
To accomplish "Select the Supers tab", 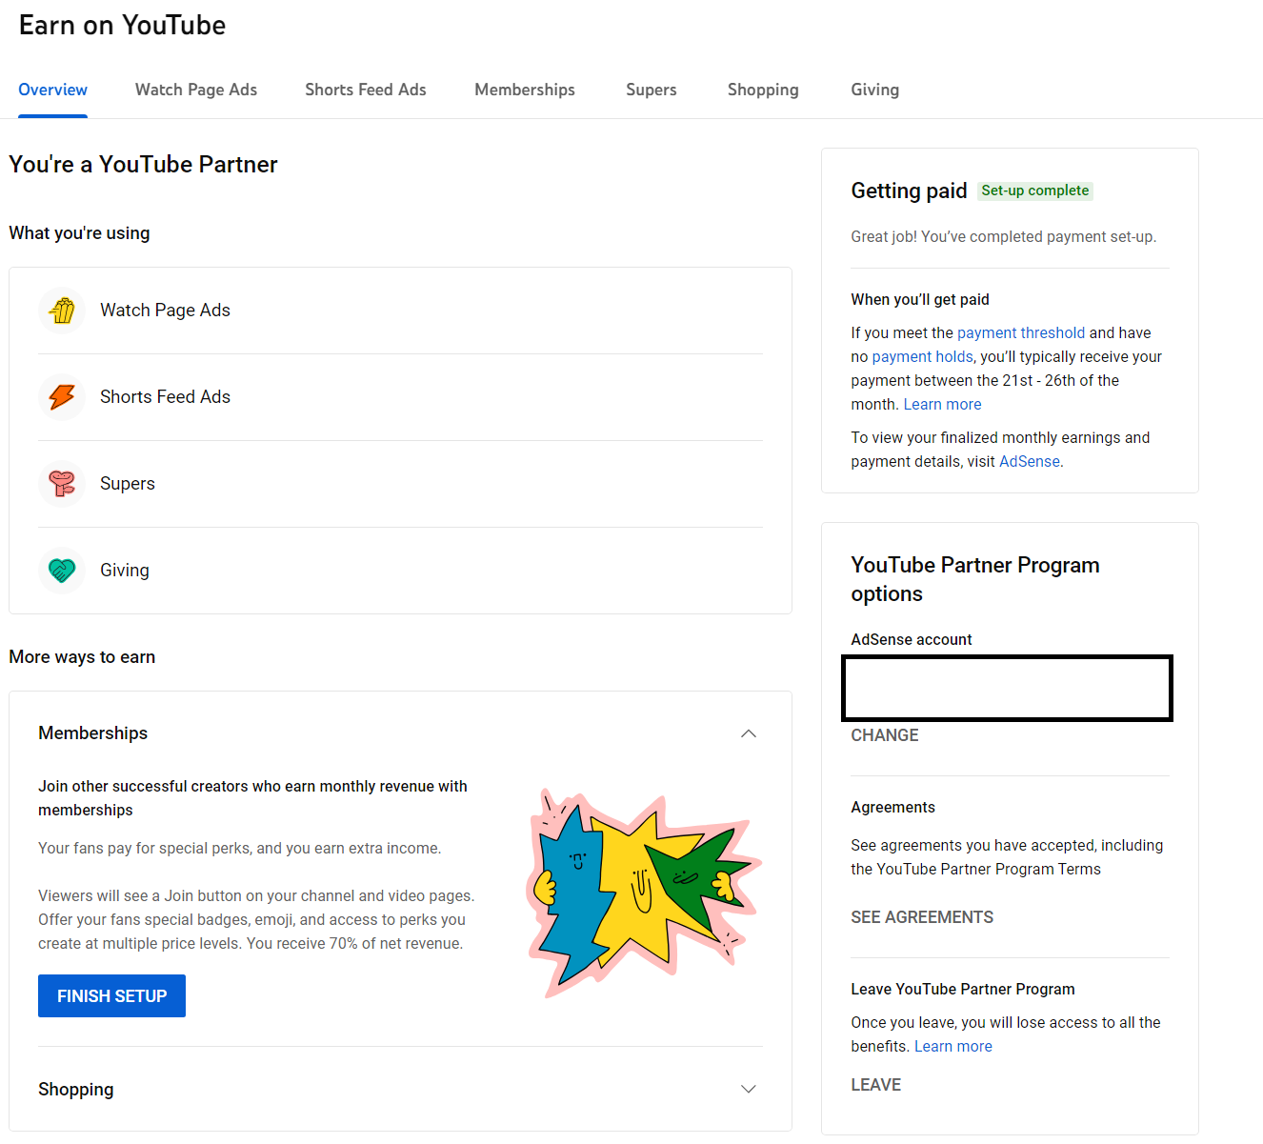I will tap(651, 90).
